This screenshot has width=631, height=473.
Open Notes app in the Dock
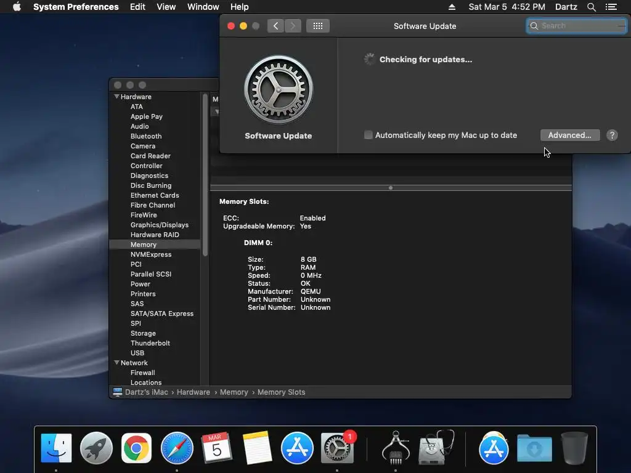pyautogui.click(x=257, y=448)
